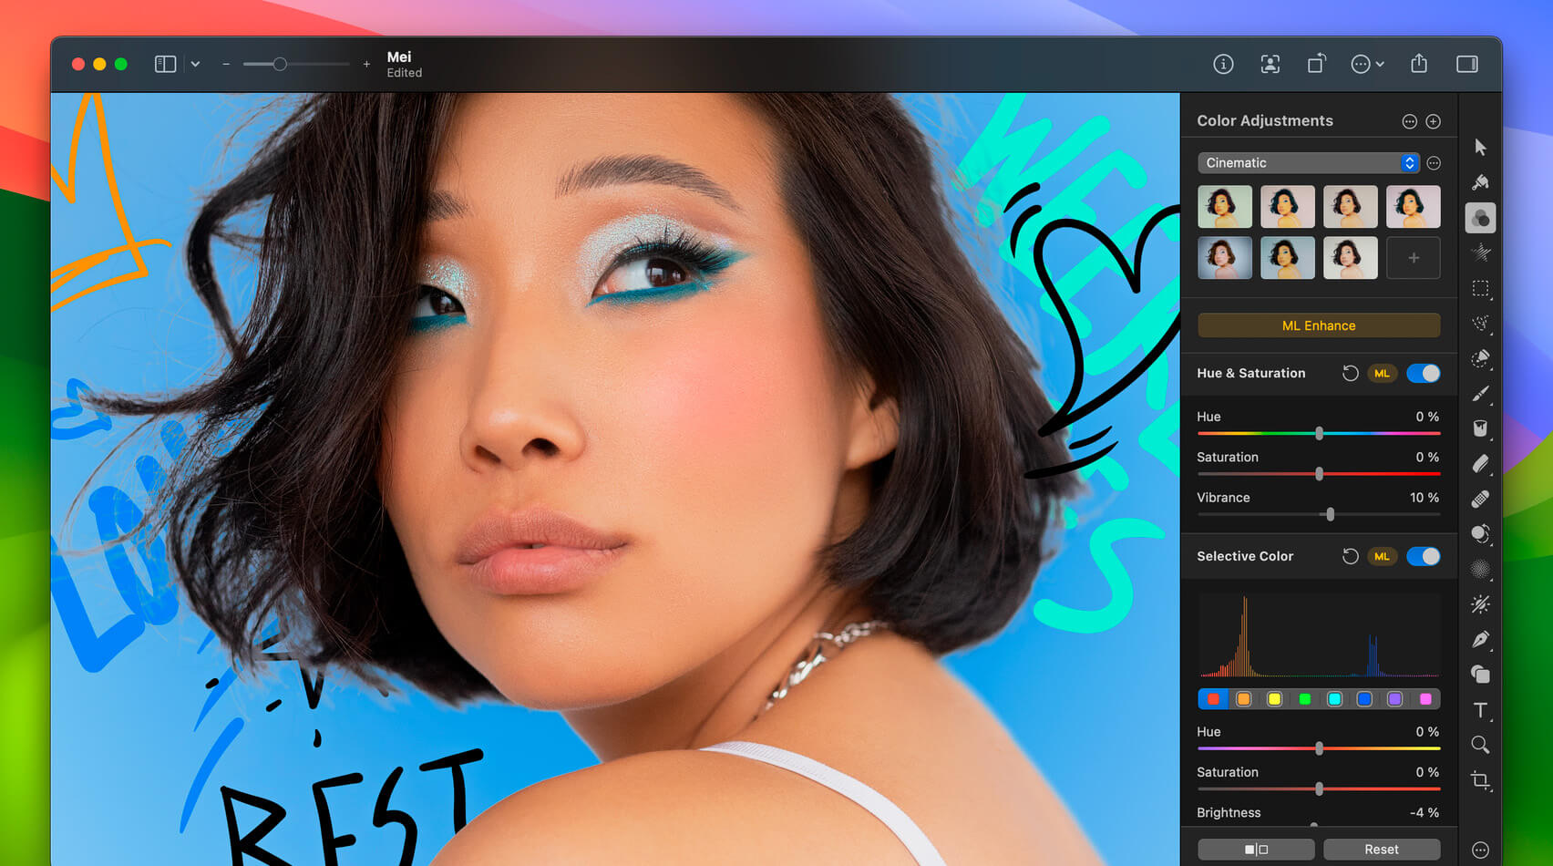Apply the fourth preset thumbnail in top row
Image resolution: width=1553 pixels, height=866 pixels.
tap(1414, 207)
